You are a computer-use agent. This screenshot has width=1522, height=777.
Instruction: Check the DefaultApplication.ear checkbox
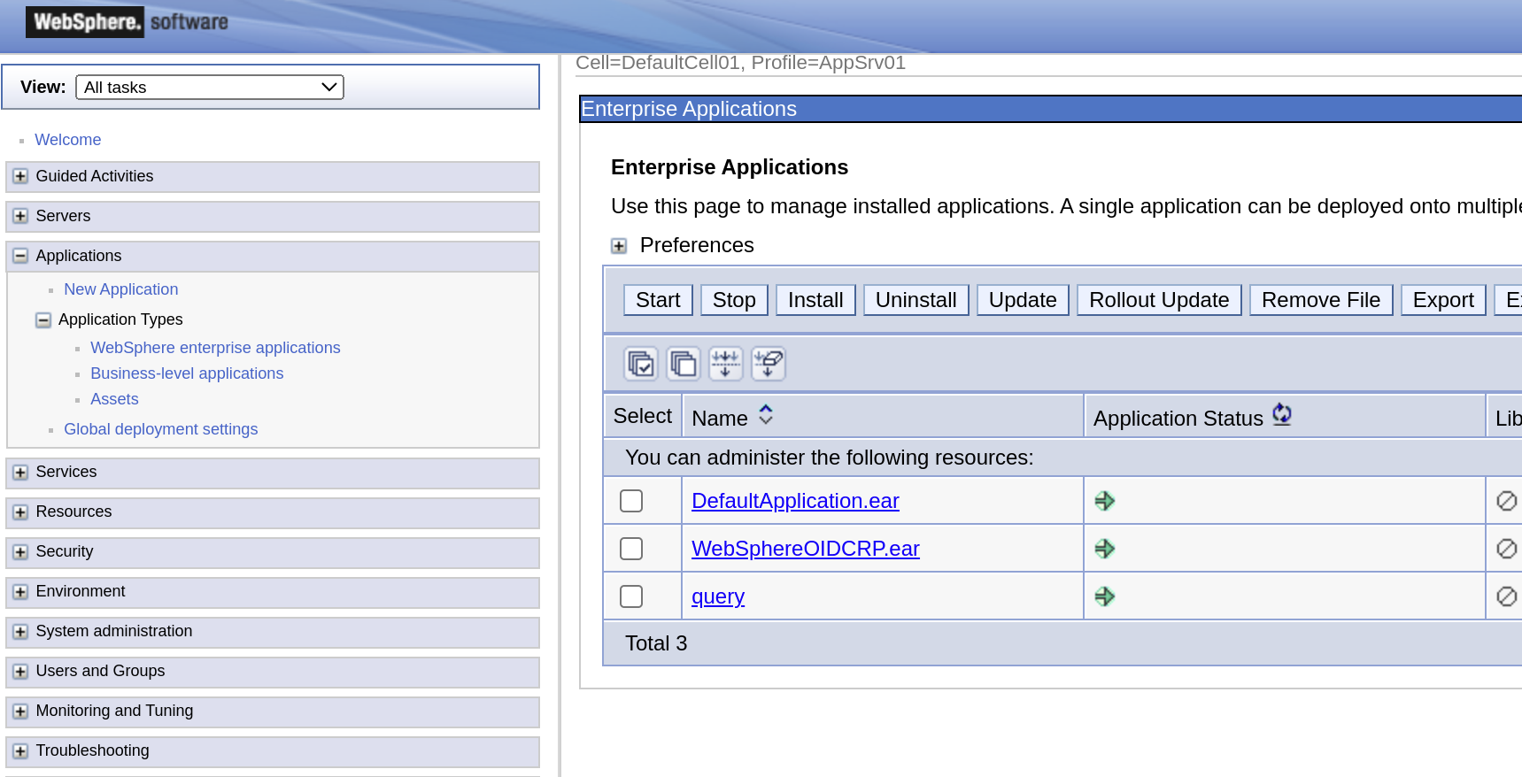[631, 501]
